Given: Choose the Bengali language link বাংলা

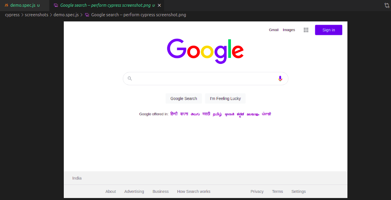Looking at the screenshot, I should pos(184,114).
